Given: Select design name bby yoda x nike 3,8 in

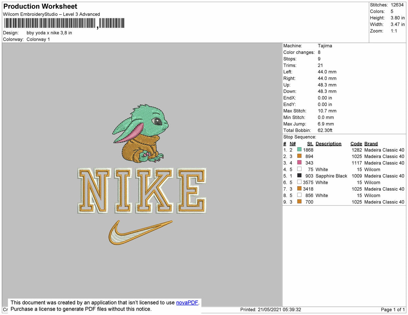Looking at the screenshot, I should coord(49,33).
